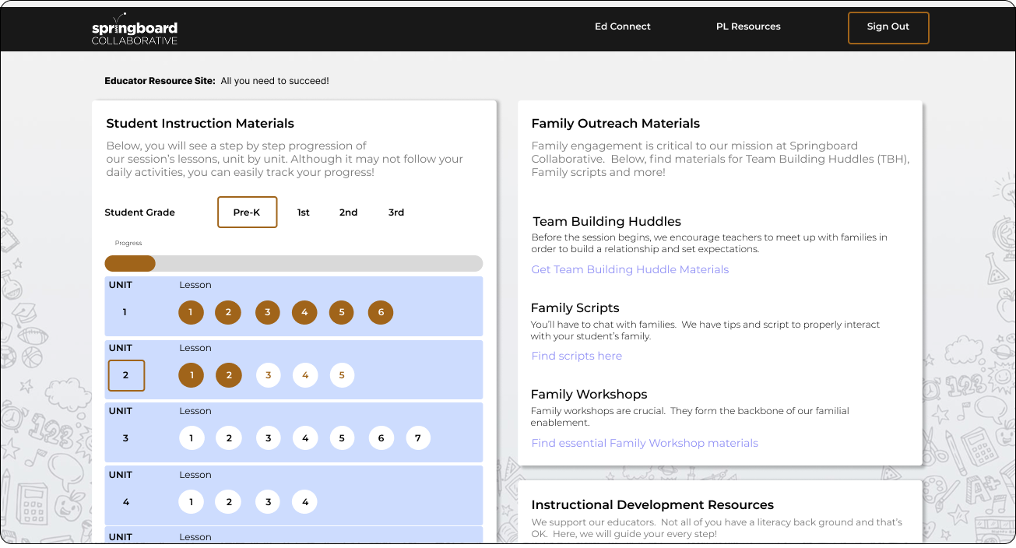
Task: Open the Ed Connect menu item
Action: [623, 26]
